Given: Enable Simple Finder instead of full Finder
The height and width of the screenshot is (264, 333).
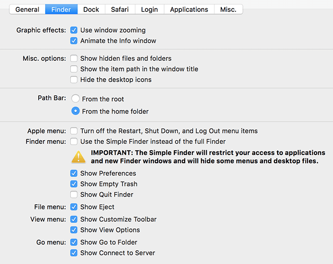Looking at the screenshot, I should coord(74,142).
